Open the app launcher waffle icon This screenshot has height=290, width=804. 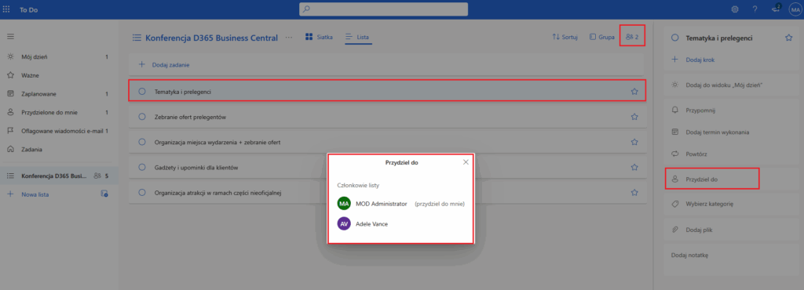click(6, 9)
